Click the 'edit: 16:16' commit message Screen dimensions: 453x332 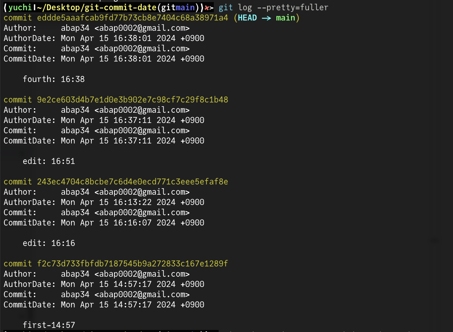[x=49, y=243]
